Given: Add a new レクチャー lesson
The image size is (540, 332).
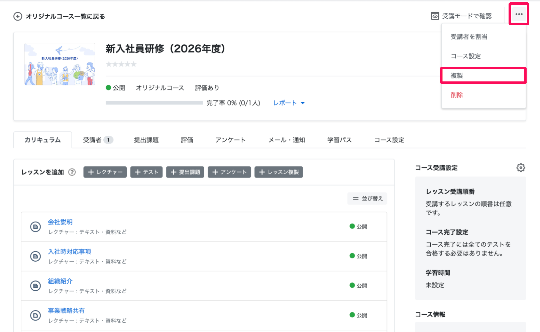Looking at the screenshot, I should click(x=105, y=172).
